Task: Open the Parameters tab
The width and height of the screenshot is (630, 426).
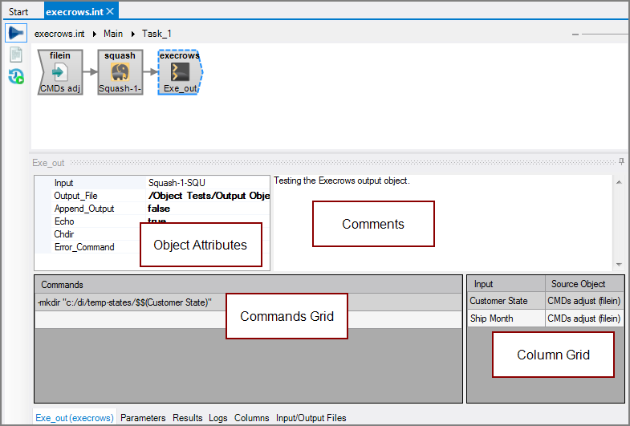Action: pyautogui.click(x=143, y=418)
